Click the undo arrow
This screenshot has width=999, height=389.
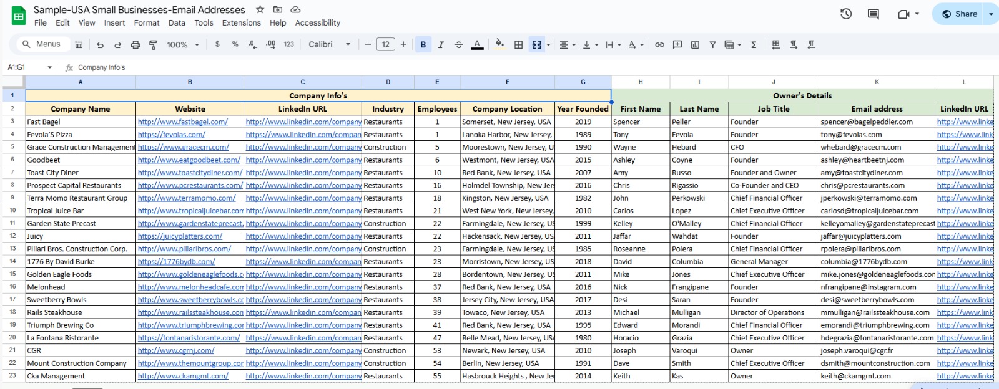point(100,45)
